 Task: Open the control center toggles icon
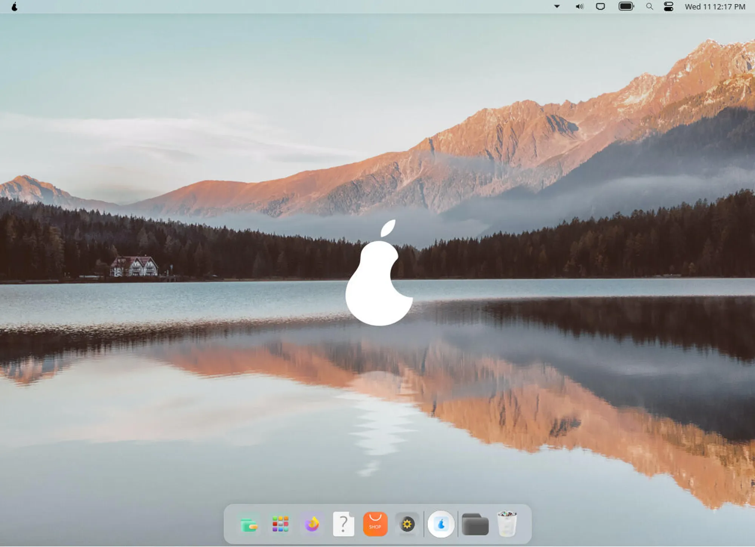tap(669, 7)
